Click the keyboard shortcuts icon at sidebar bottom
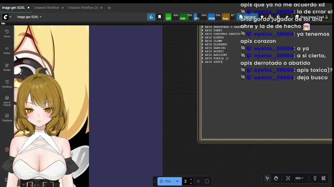Screen dimensions: 334x187 [7, 180]
